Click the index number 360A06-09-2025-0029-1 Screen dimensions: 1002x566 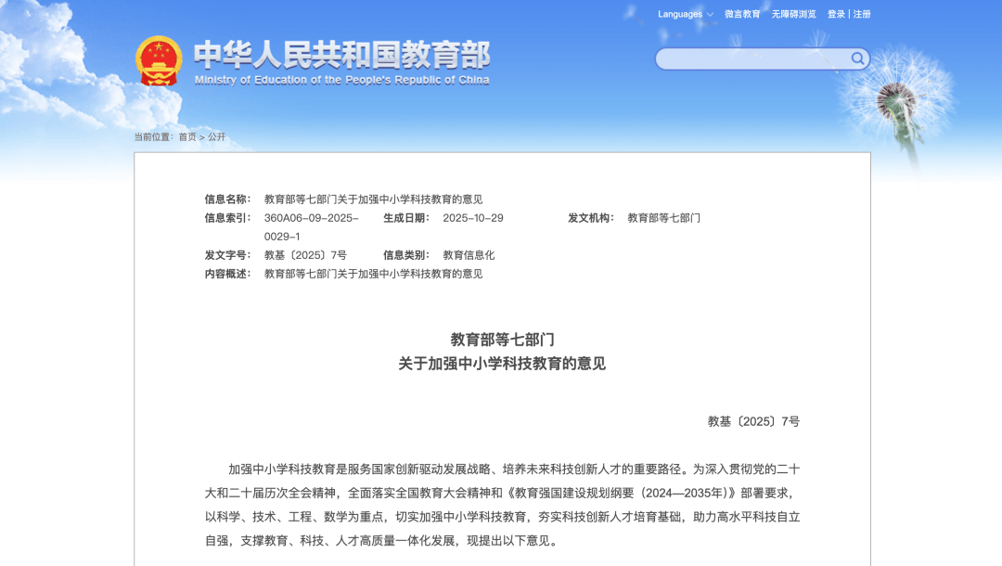pos(311,226)
